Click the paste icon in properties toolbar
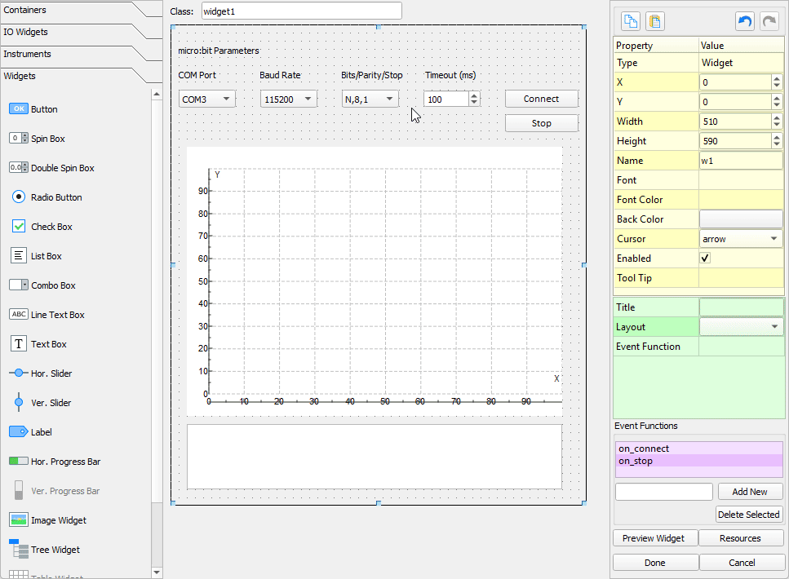 click(654, 21)
